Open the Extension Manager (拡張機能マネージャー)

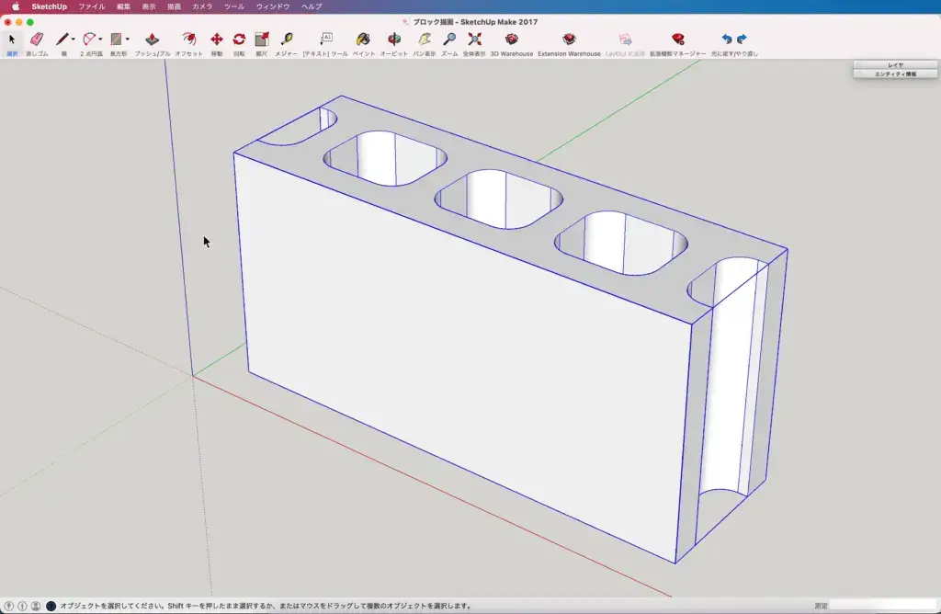click(x=678, y=40)
